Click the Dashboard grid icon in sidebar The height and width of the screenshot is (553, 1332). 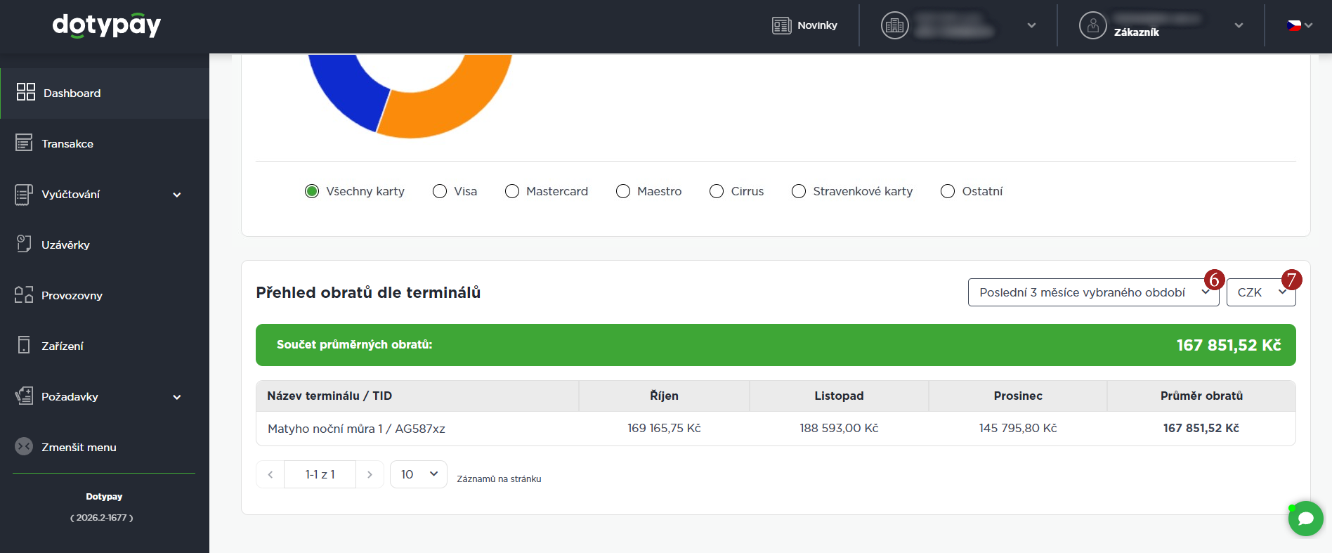coord(26,92)
